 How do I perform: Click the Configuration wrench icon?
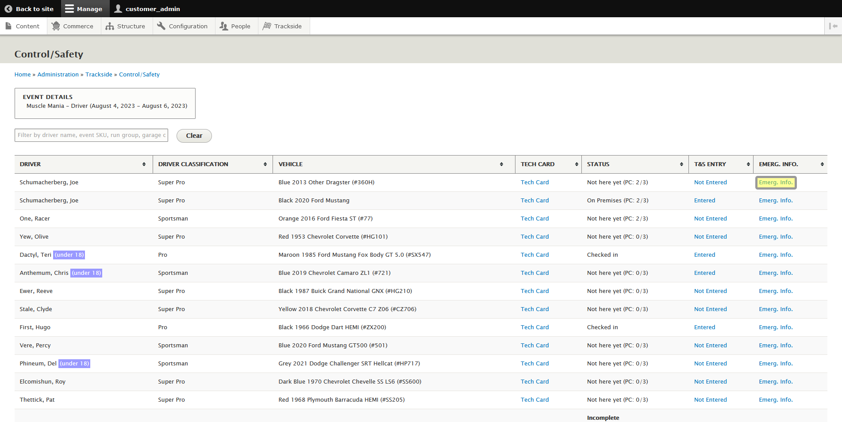(x=161, y=26)
